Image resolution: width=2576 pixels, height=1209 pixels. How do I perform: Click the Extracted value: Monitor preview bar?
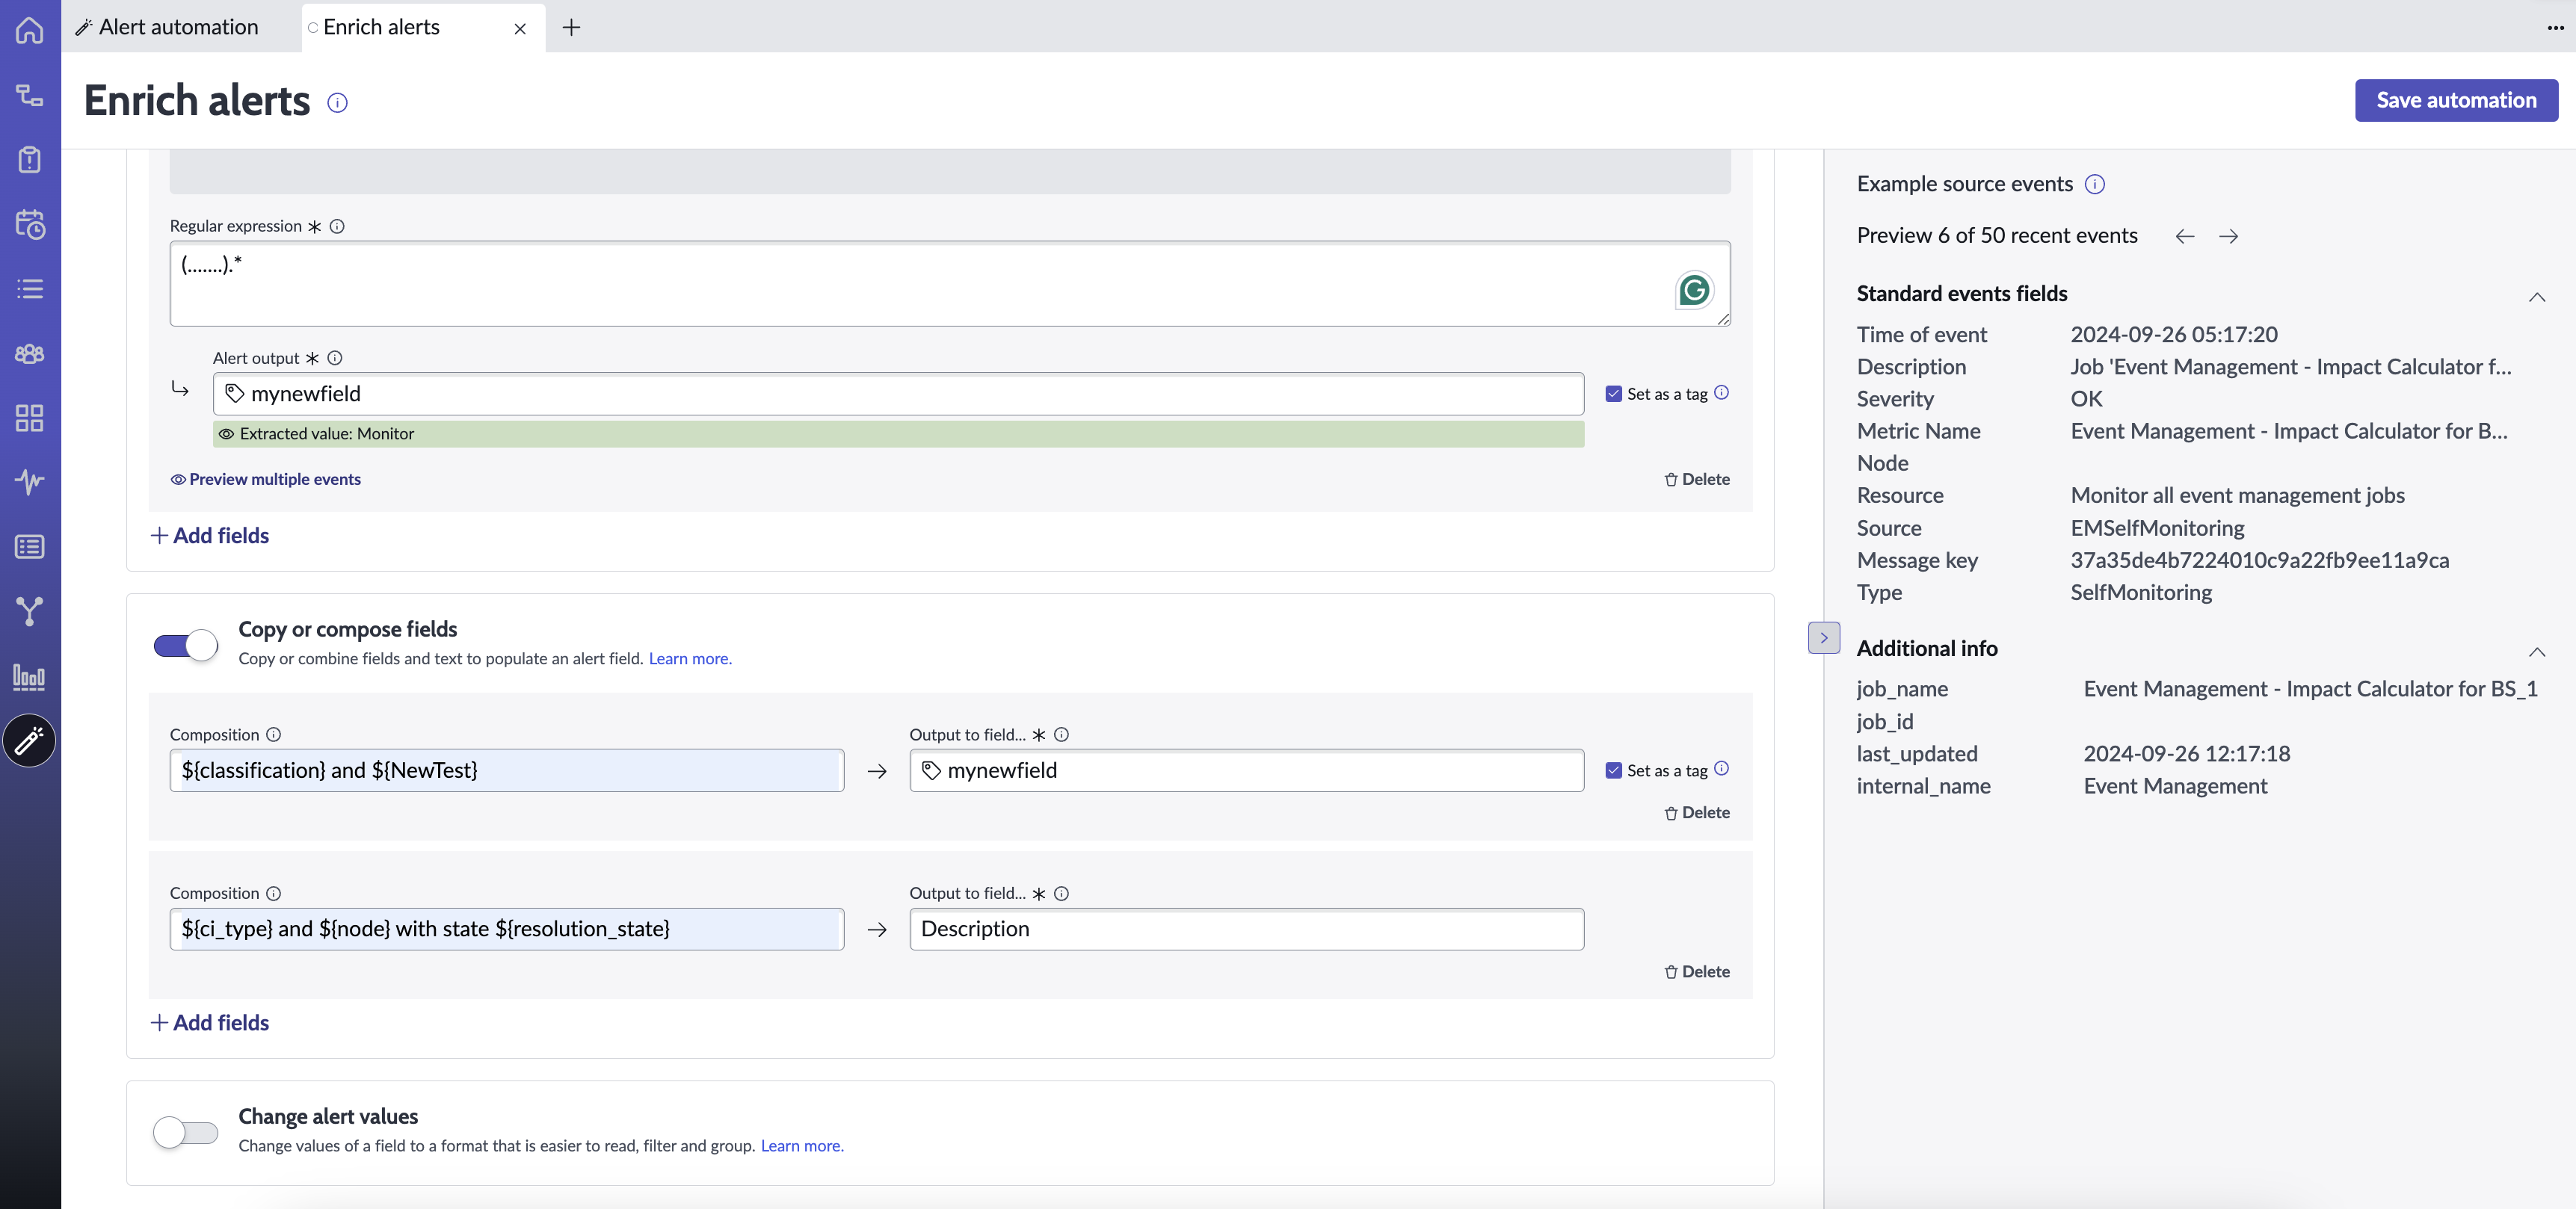click(x=898, y=433)
